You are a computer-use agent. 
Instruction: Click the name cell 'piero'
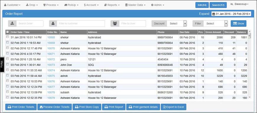click(64, 59)
